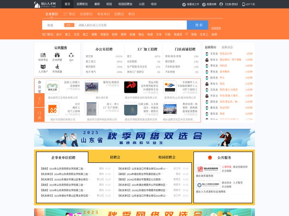The width and height of the screenshot is (289, 216).
Task: Open 注册·登陆 link in header
Action: [232, 4]
